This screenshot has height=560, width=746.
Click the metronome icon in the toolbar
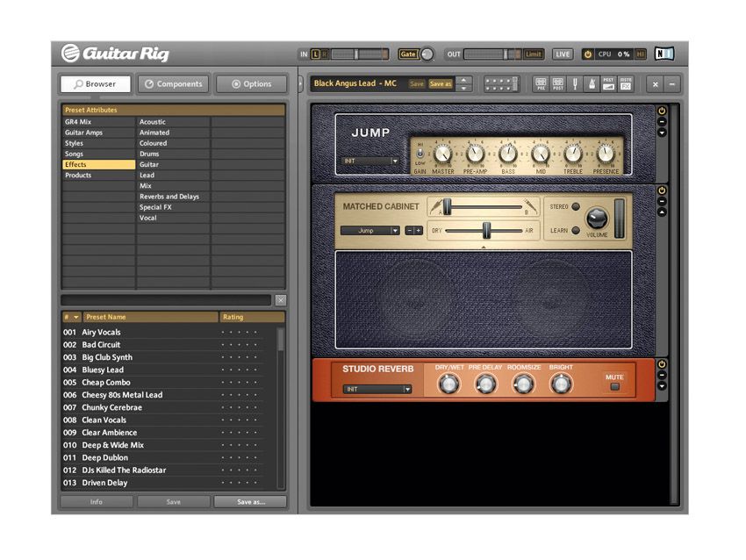coord(592,83)
